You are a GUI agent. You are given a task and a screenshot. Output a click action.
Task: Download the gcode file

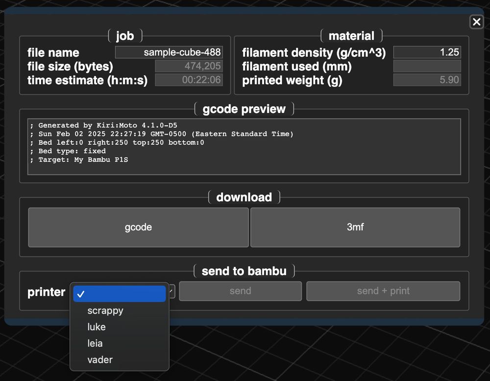pyautogui.click(x=139, y=227)
